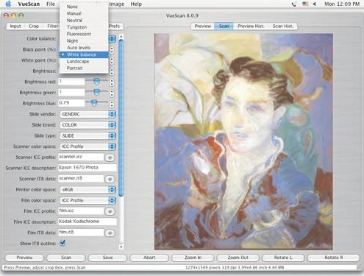Switch to the Preview Hist. tab
Viewport: 364px width, 276px height.
pos(251,26)
